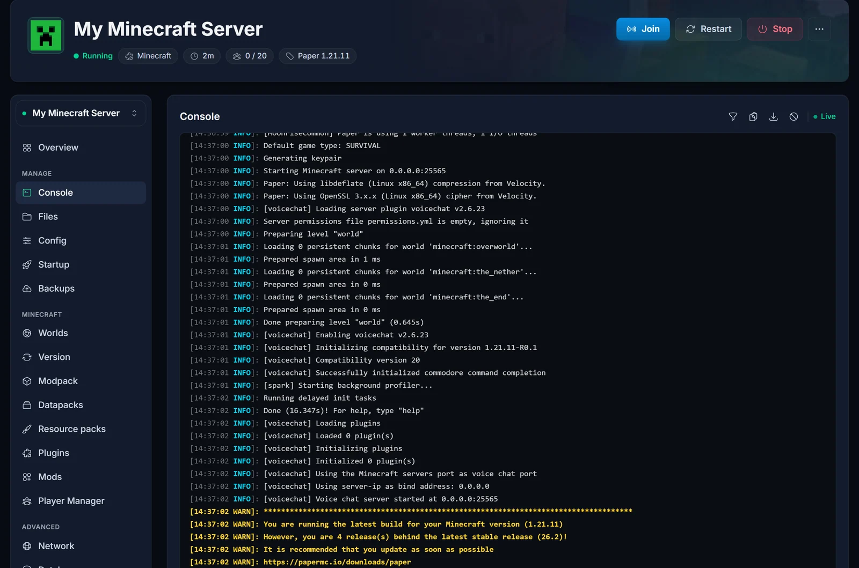Click the papermc.io downloads URL line

[x=301, y=562]
